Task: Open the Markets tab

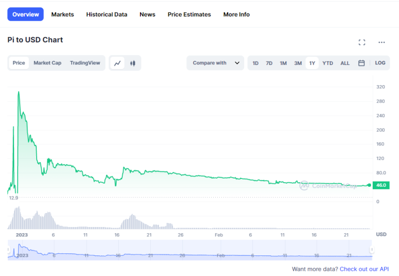Action: (62, 14)
